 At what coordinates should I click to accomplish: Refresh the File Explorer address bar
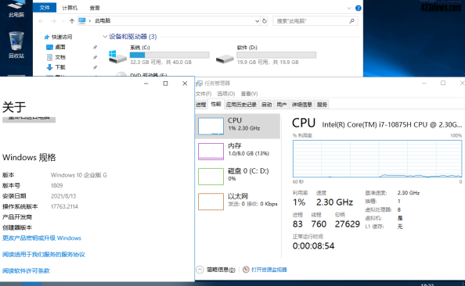point(265,21)
